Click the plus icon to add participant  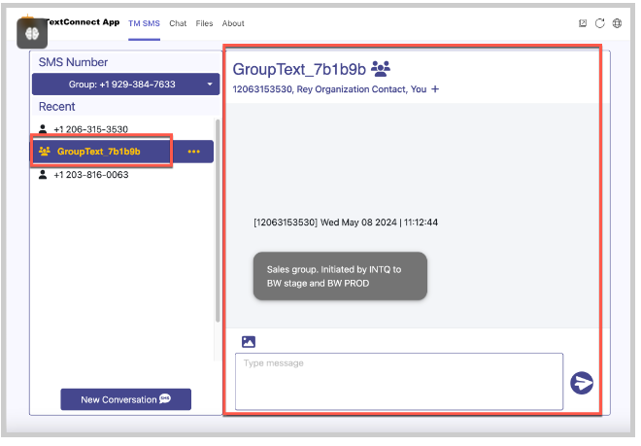click(435, 89)
